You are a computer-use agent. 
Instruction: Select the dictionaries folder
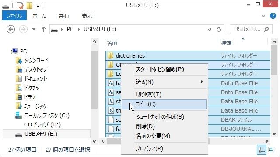pos(130,56)
